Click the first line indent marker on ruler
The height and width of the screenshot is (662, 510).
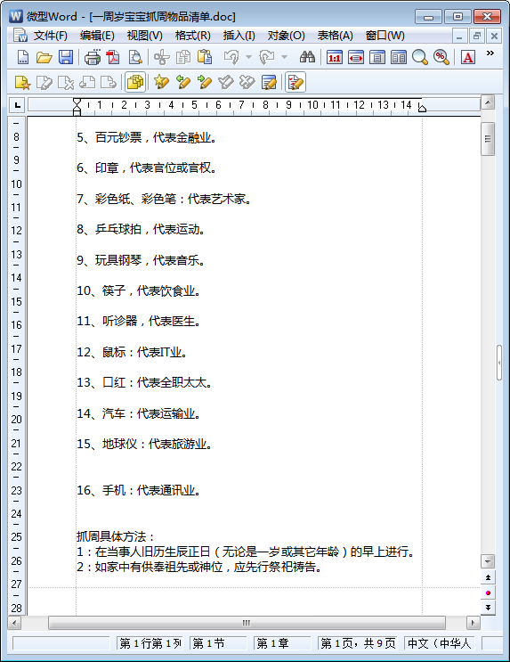(x=77, y=102)
